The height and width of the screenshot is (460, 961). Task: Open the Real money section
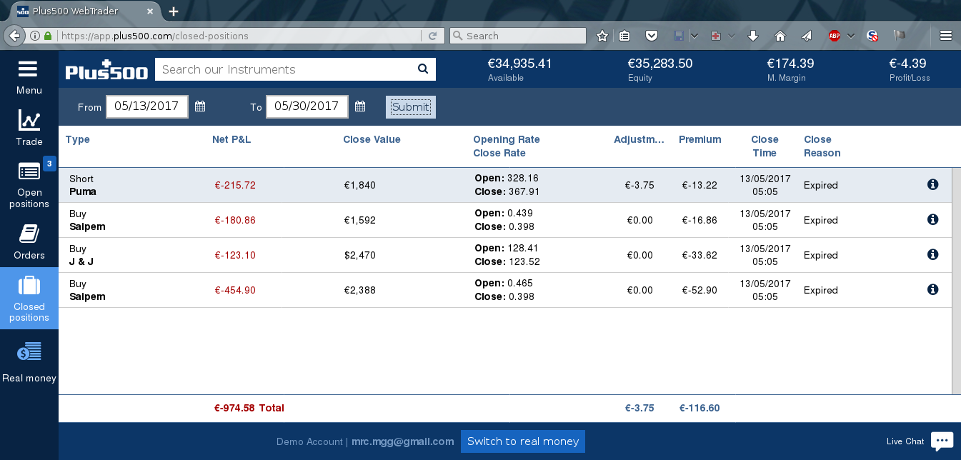29,362
